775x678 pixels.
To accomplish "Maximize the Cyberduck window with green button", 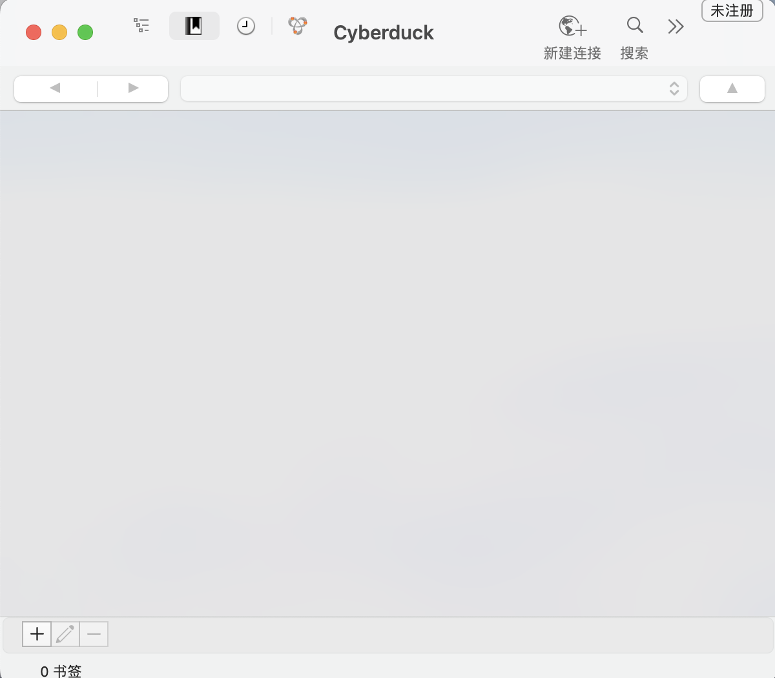I will click(x=85, y=32).
